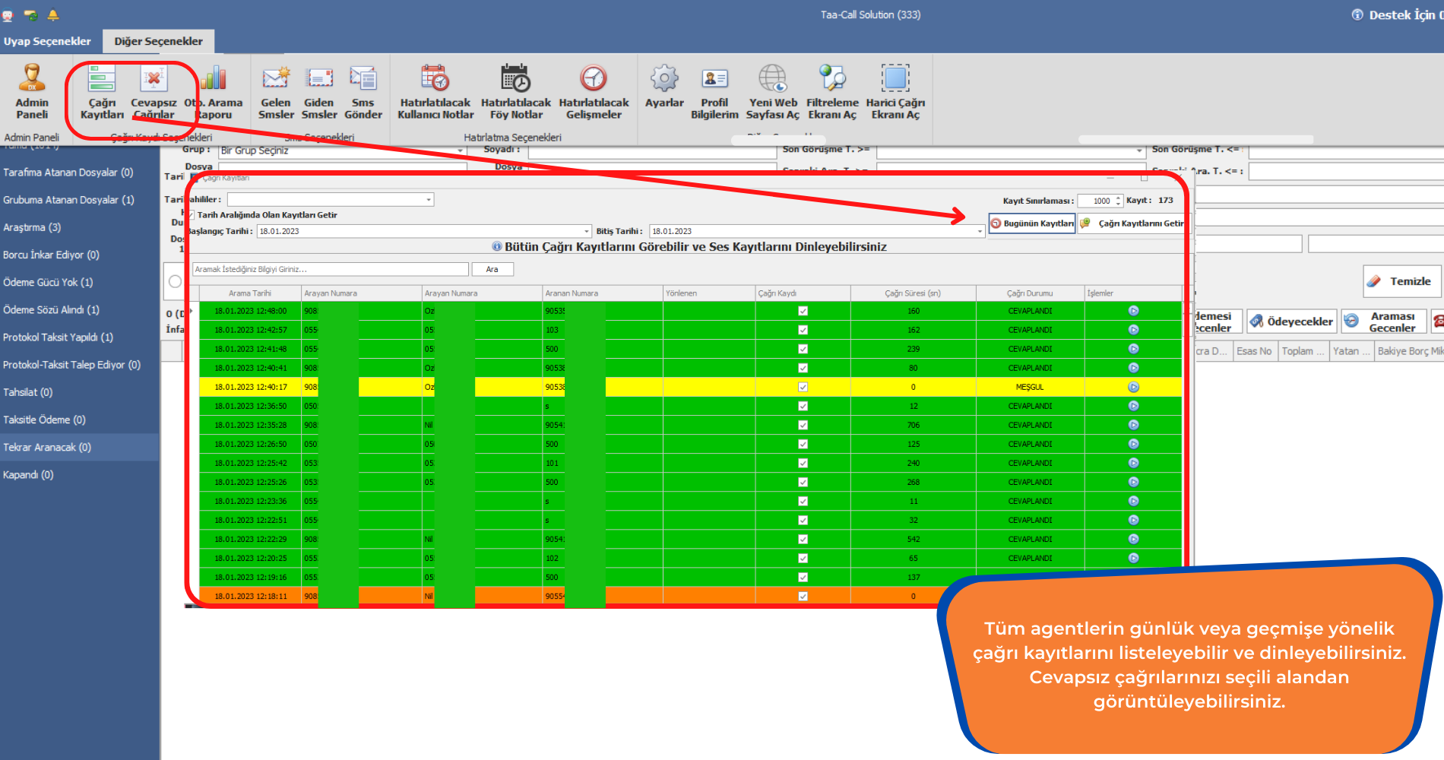
Task: Click the Soyadı input field
Action: coord(652,152)
